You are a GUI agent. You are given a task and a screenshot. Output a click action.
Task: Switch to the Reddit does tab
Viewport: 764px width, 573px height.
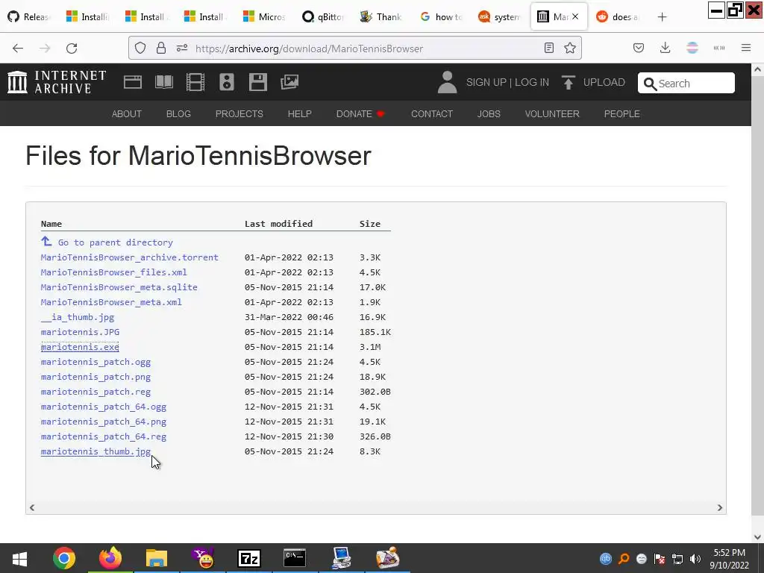tap(619, 17)
